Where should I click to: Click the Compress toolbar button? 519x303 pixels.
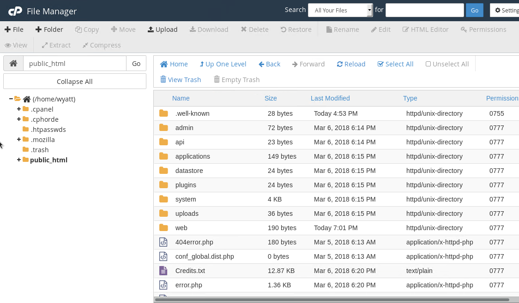pos(102,45)
